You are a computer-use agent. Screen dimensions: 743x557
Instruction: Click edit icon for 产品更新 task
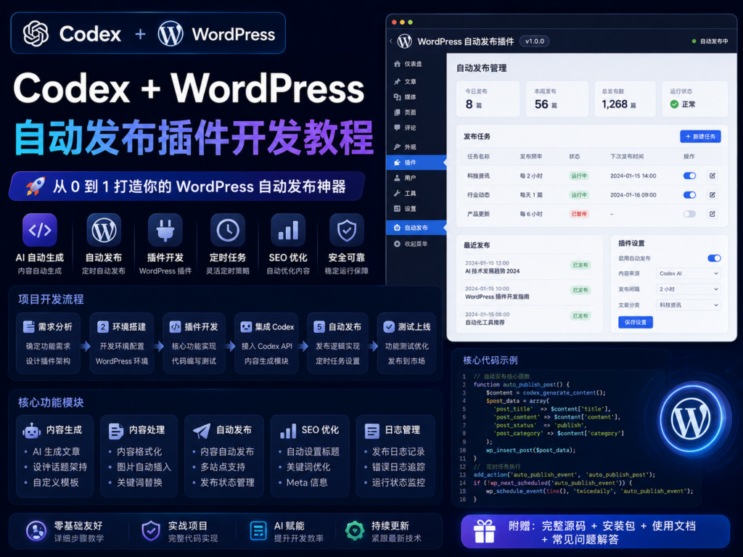click(x=712, y=214)
